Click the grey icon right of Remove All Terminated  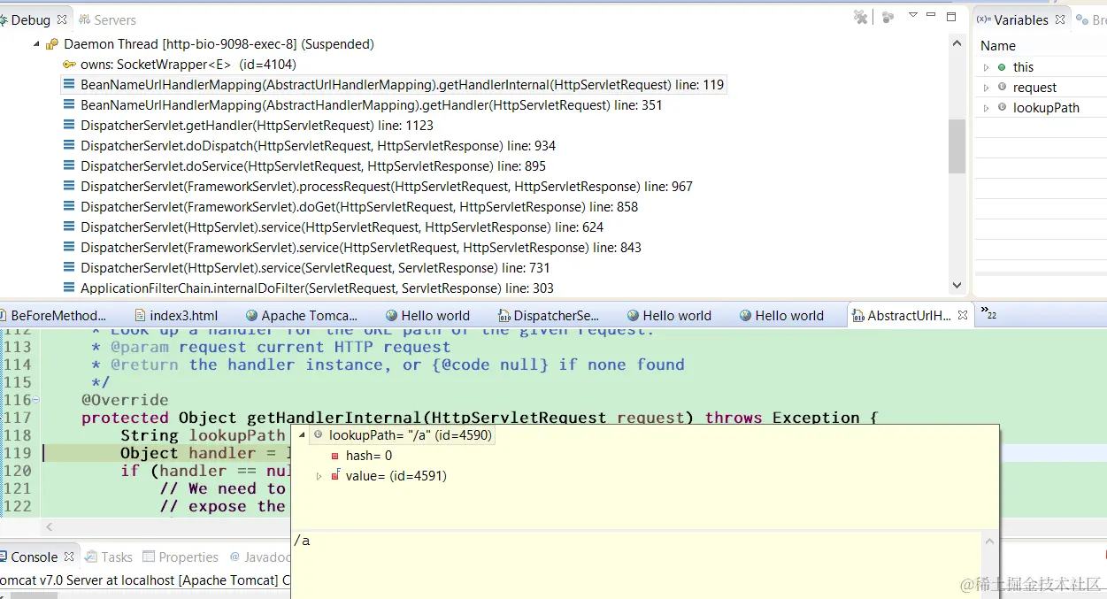pyautogui.click(x=888, y=17)
